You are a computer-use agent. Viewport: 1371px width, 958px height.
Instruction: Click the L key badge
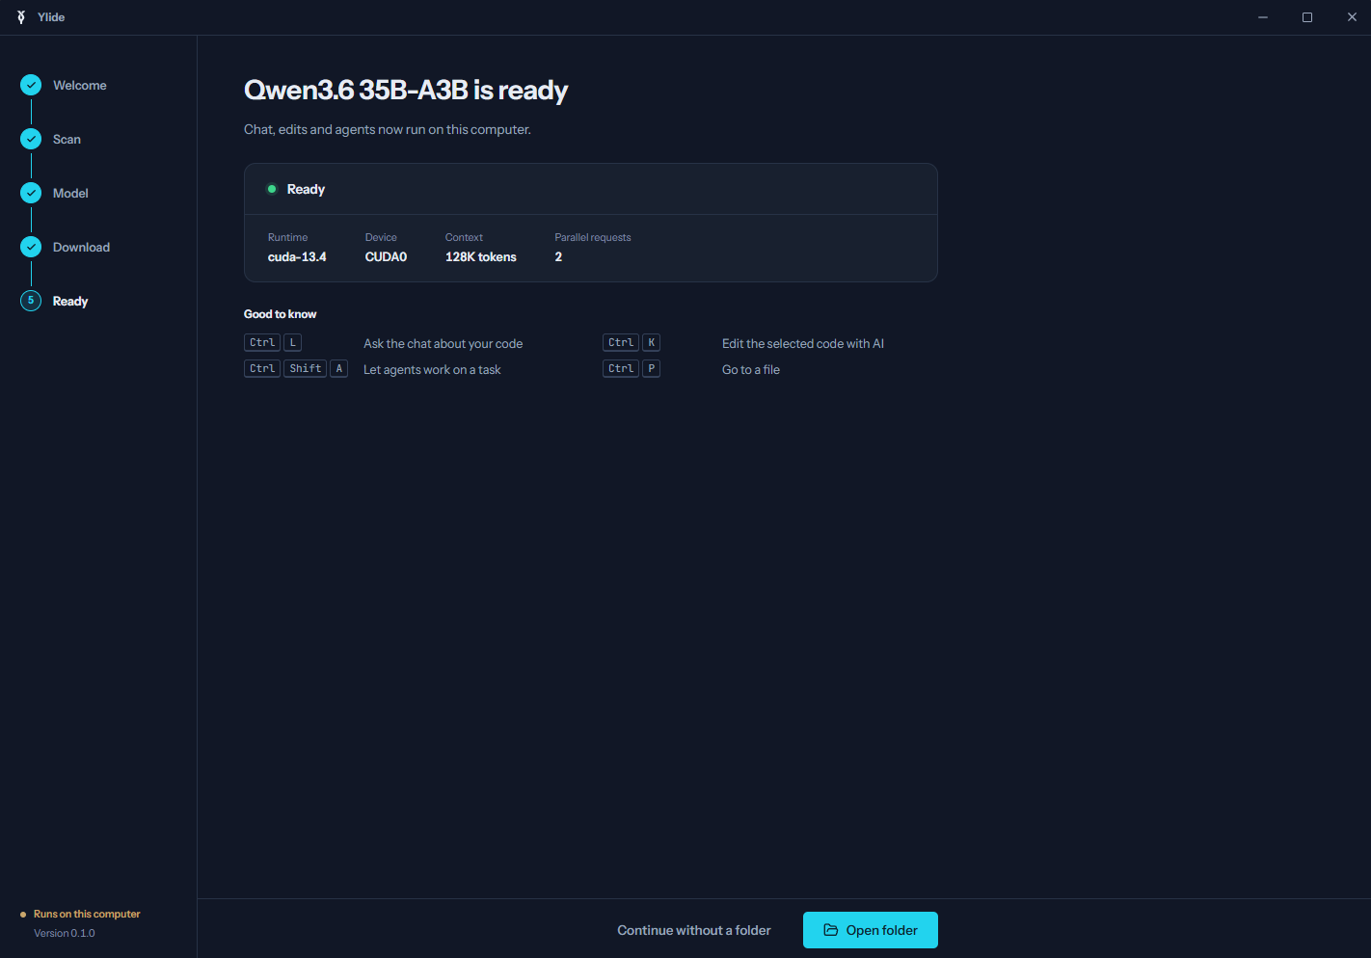[x=293, y=342]
